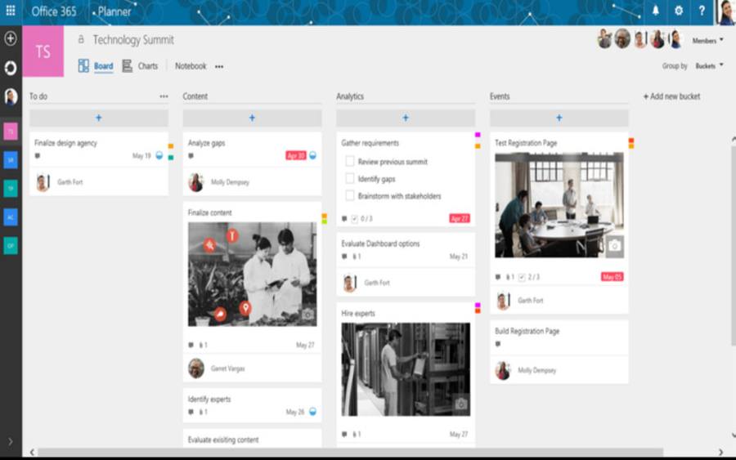This screenshot has height=460, width=736.
Task: Click the Charts view icon
Action: [128, 66]
